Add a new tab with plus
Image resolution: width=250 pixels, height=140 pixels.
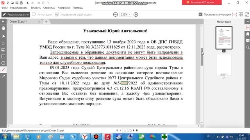46,22
